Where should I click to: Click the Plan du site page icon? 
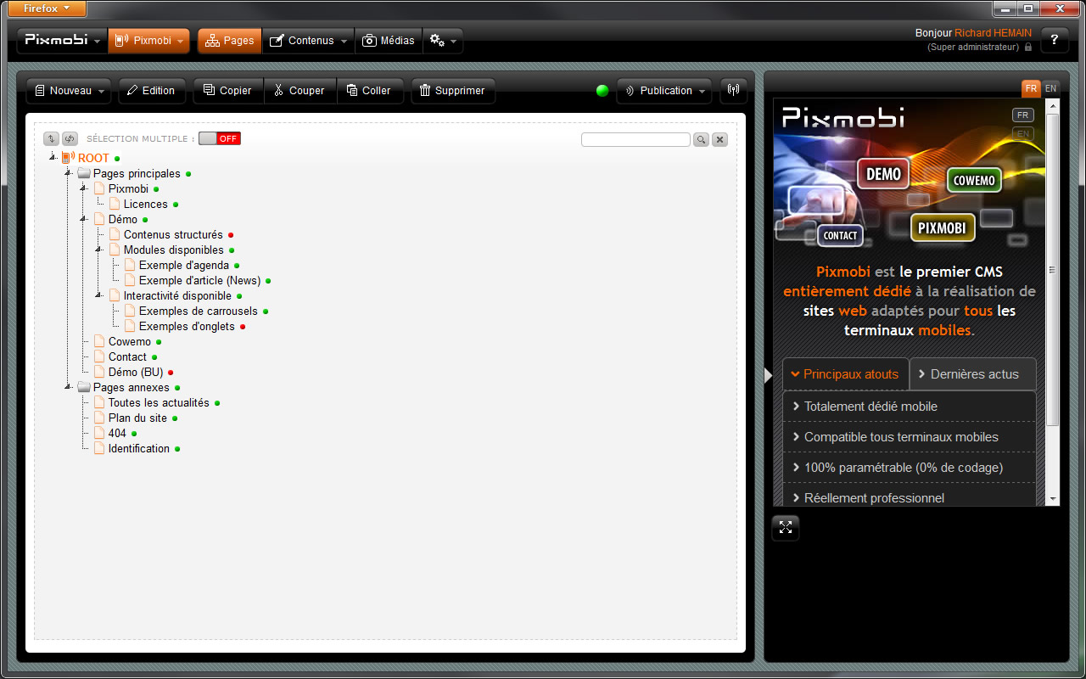99,418
